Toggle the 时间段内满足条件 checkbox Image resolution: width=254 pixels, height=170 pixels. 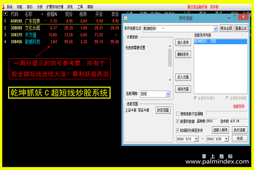(x=178, y=130)
